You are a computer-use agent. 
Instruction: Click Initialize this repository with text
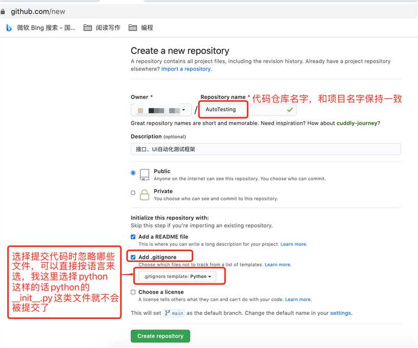[x=170, y=218]
